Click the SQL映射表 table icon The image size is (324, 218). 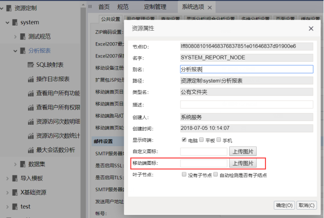coord(31,65)
